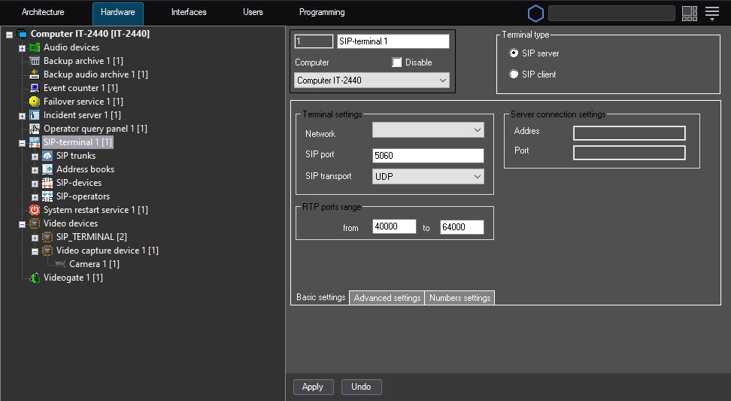This screenshot has width=731, height=401.
Task: Click the Audio devices icon in tree
Action: click(x=35, y=47)
